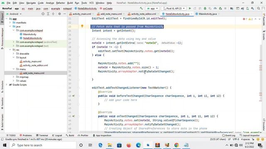Expand the manifests folder
The height and width of the screenshot is (149, 266).
click(x=10, y=22)
